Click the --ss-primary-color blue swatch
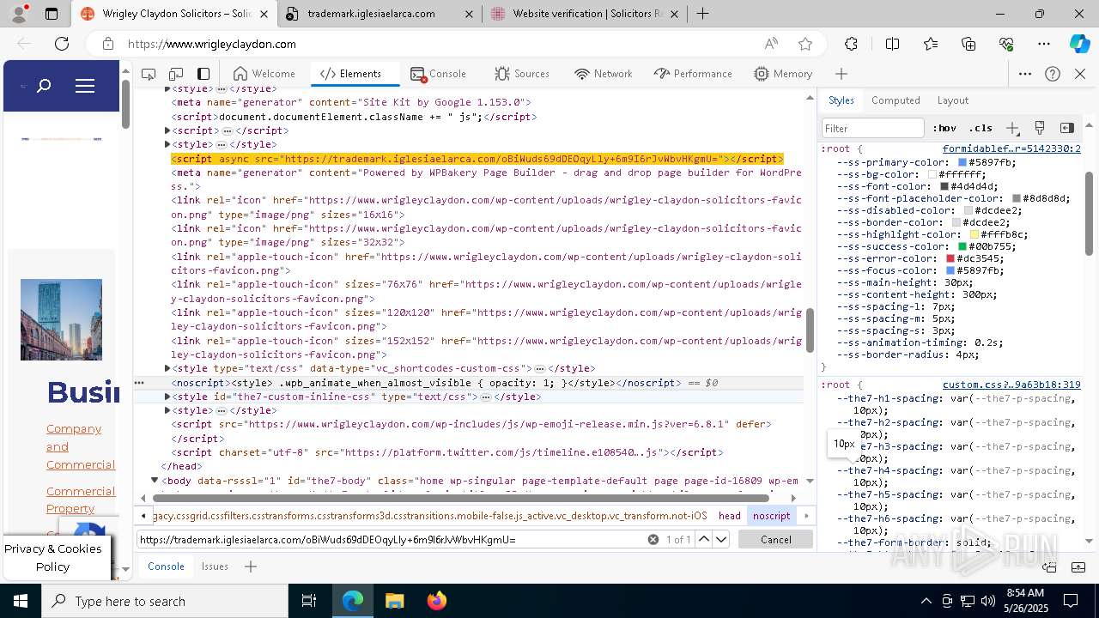Image resolution: width=1099 pixels, height=618 pixels. click(962, 162)
